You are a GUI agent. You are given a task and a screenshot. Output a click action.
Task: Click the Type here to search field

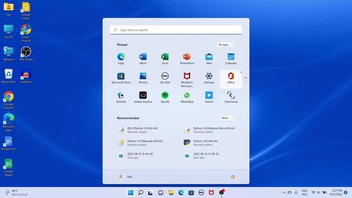(x=176, y=30)
